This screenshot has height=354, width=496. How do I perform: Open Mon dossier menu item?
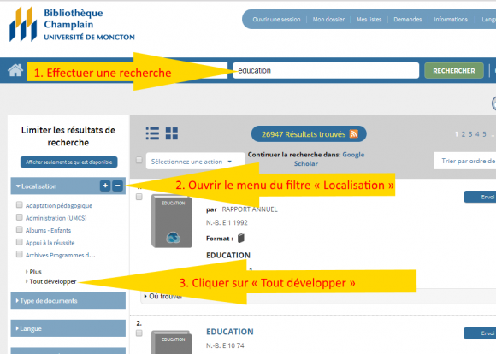click(x=328, y=20)
